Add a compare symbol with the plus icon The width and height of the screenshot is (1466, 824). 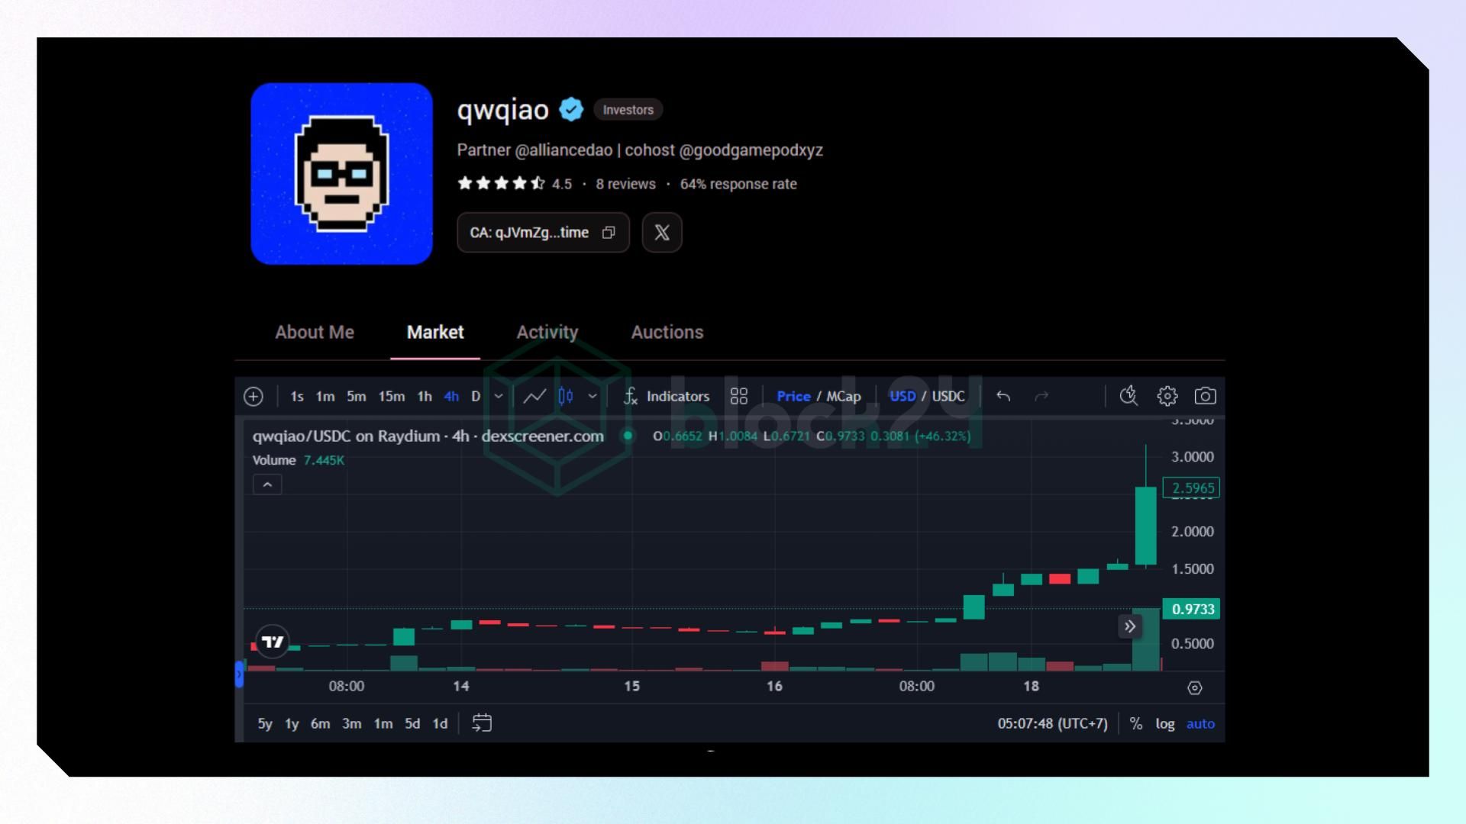tap(253, 396)
